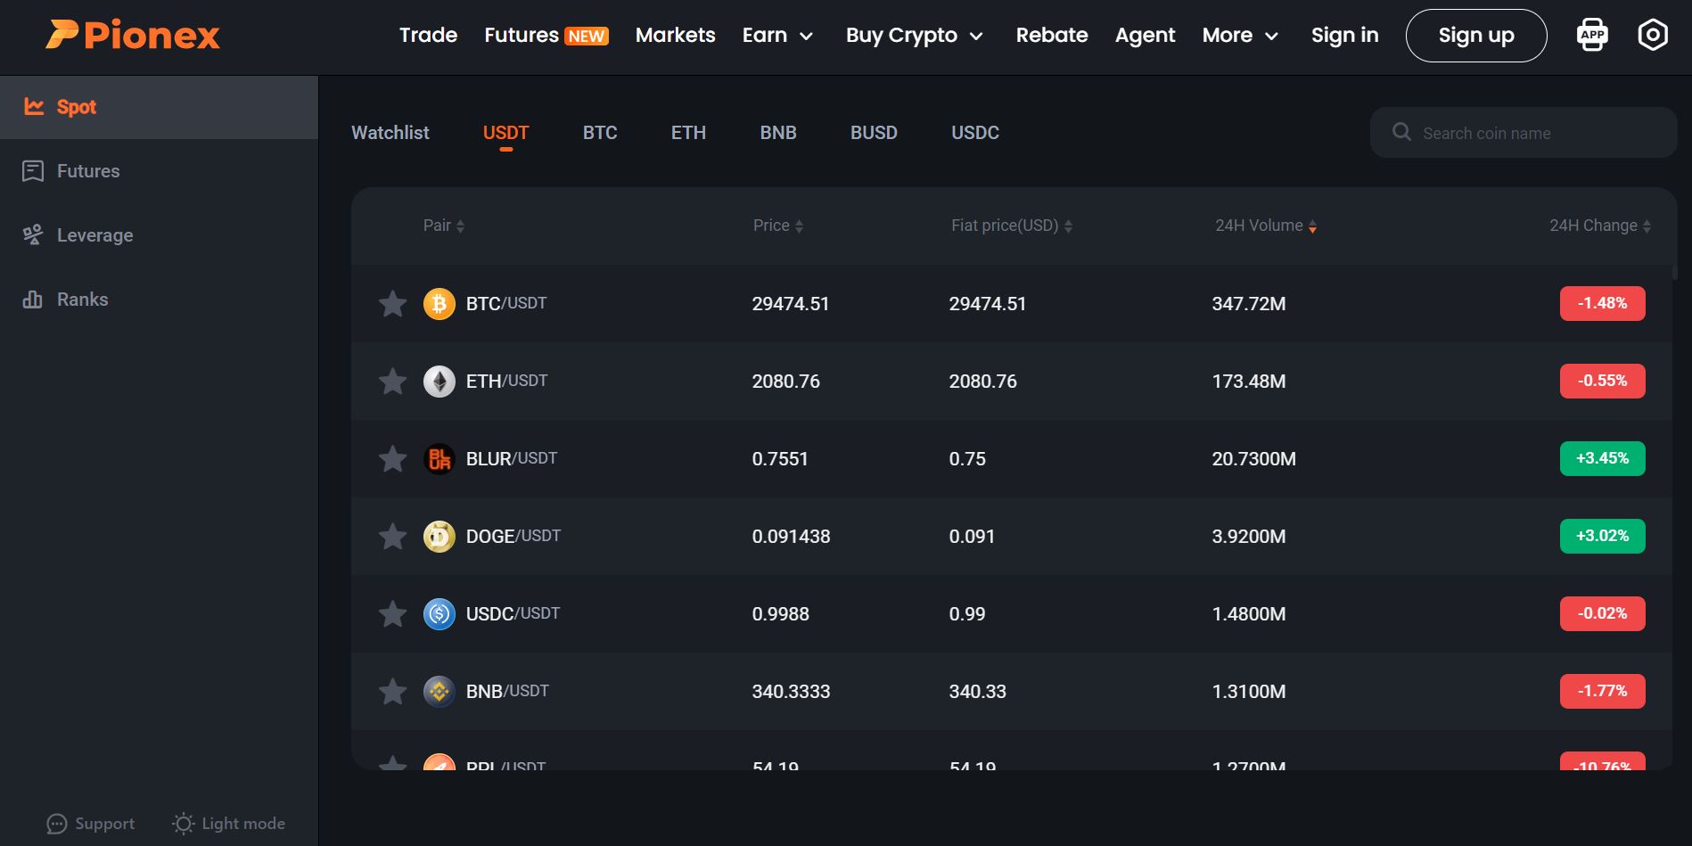The width and height of the screenshot is (1692, 846).
Task: Click the BNB -1.77% change badge
Action: 1602,692
